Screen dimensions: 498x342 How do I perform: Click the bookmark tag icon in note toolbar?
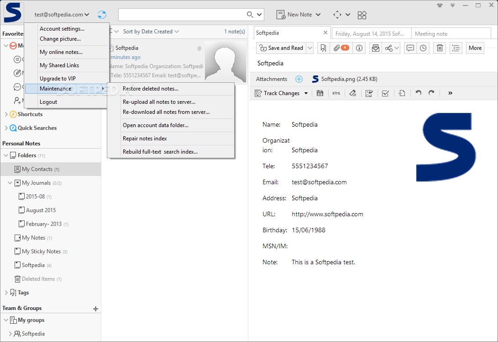(x=323, y=48)
